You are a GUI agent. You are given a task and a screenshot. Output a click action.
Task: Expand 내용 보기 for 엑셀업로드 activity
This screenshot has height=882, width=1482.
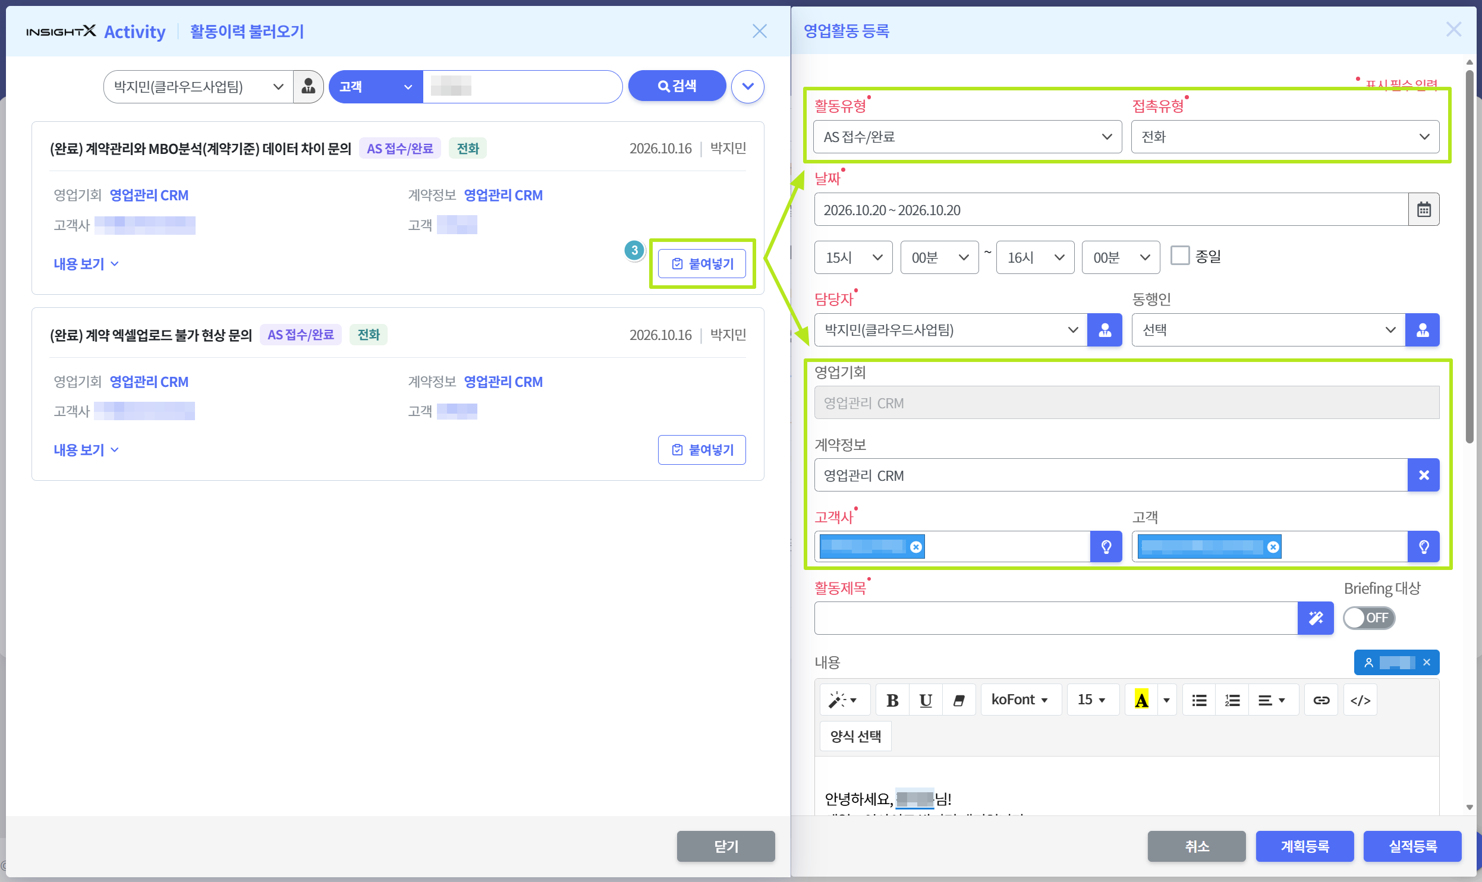click(x=86, y=450)
